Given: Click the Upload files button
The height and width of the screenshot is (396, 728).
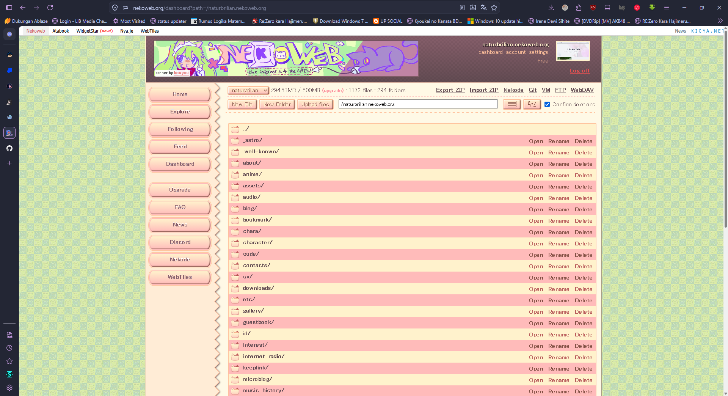Looking at the screenshot, I should [x=315, y=104].
